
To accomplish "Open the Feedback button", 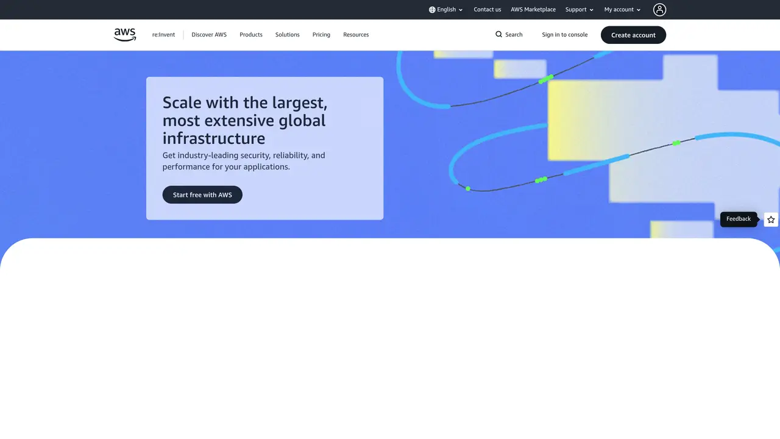I will (739, 219).
